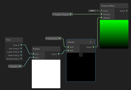131x90 pixels.
Task: Click the B(1) input port on Multiply
Action: [33, 57]
